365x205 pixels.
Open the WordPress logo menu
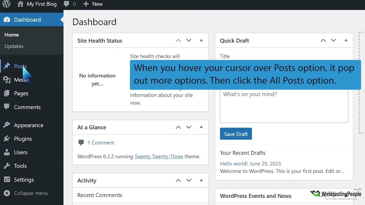(x=6, y=4)
